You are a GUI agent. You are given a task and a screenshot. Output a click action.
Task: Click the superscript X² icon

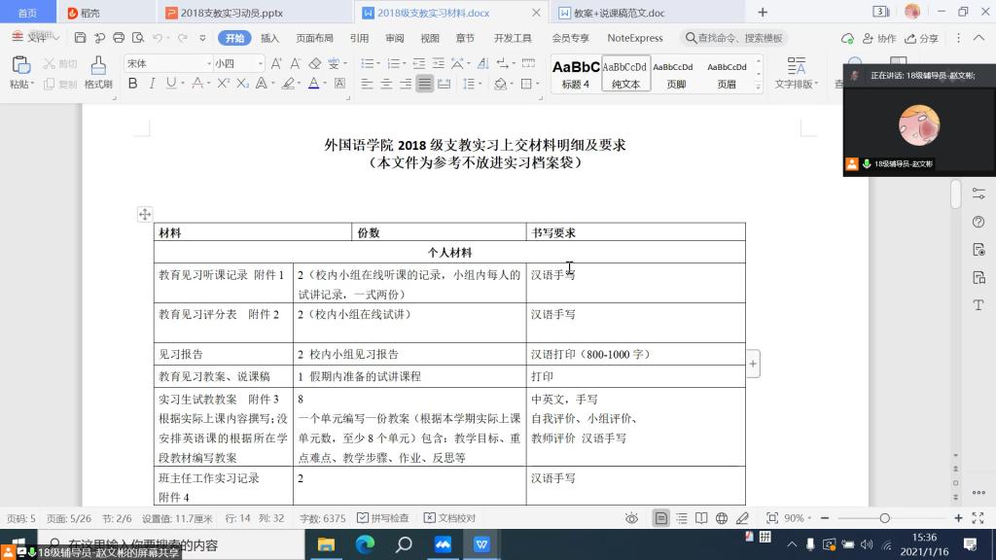coord(224,84)
